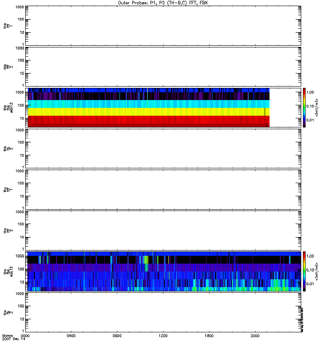326x348 pixels.
Task: Click the '2007 Dec 14' date label
Action: coord(14,339)
